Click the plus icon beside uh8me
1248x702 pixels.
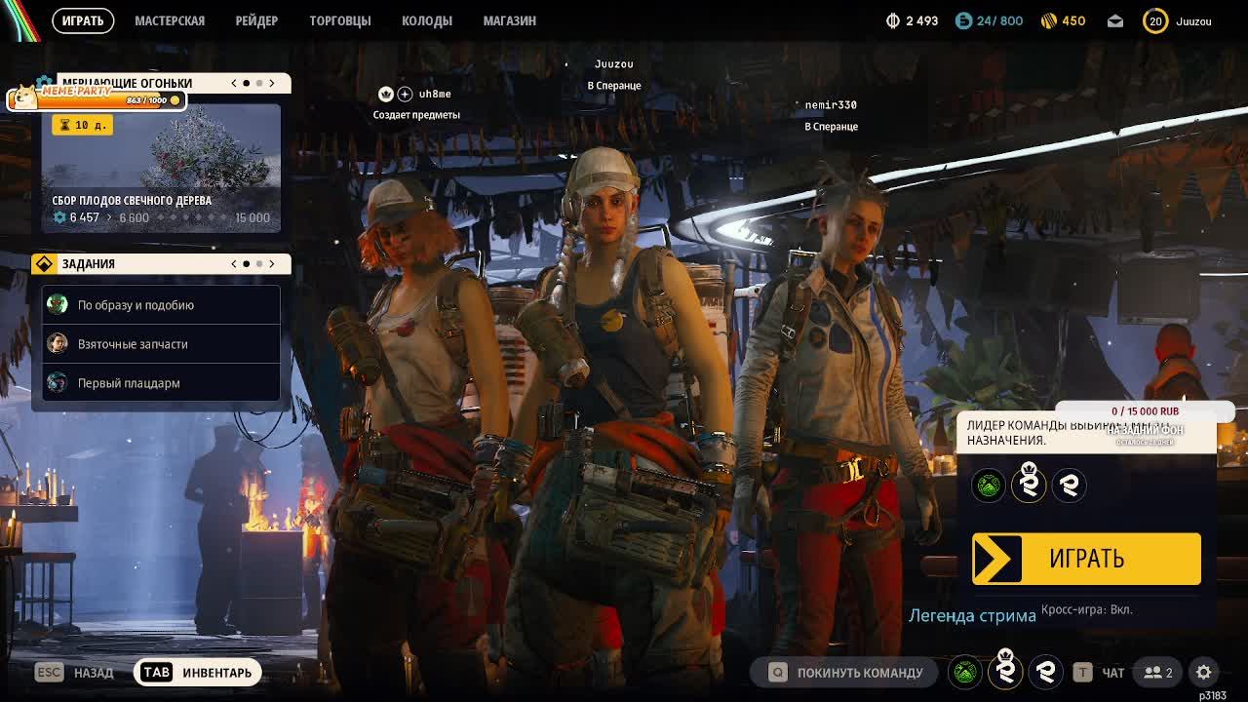405,94
